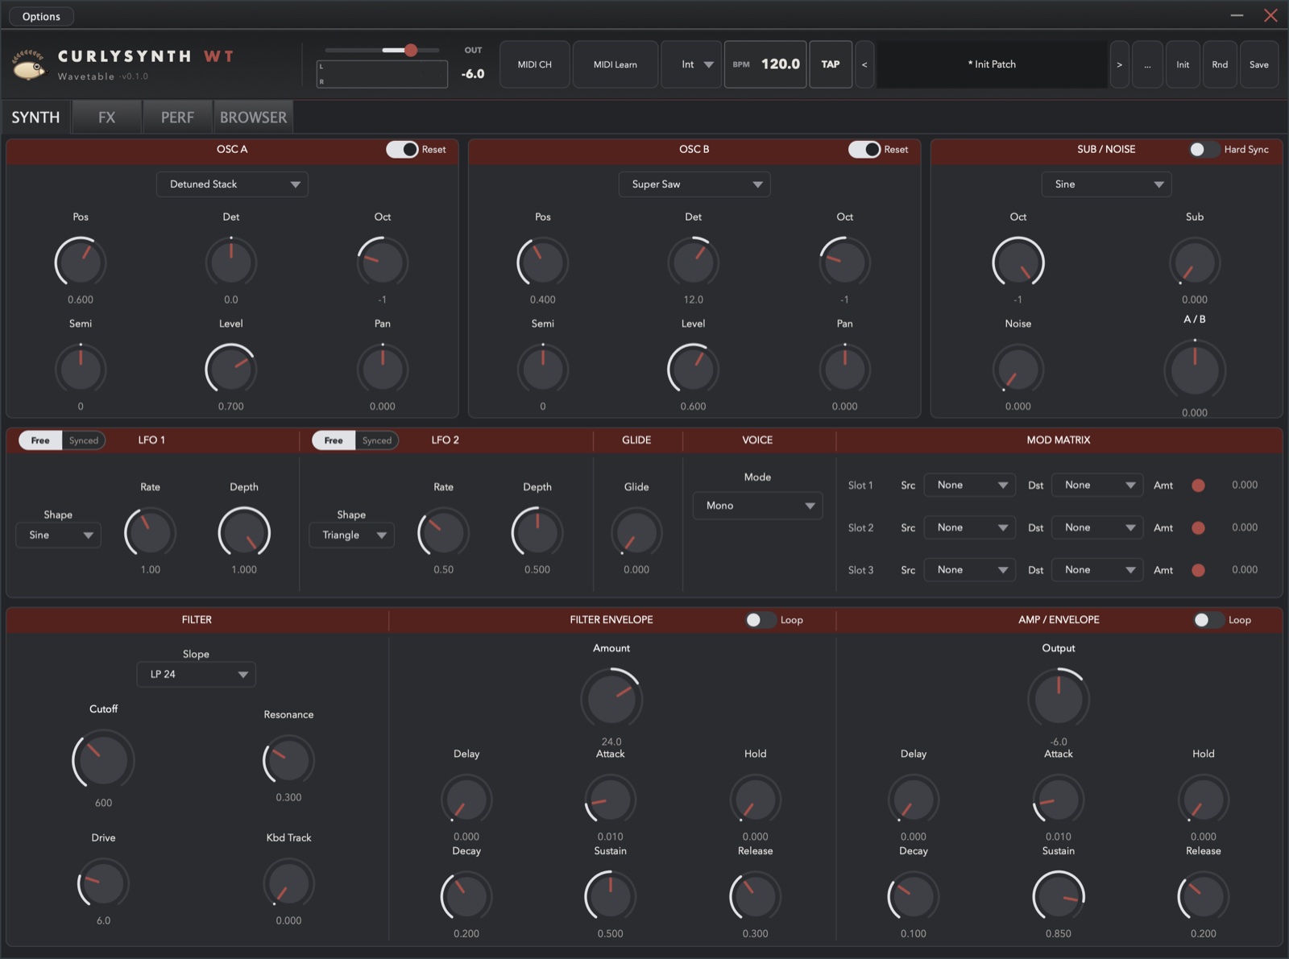Click the LFO 1 Depth knob
The image size is (1289, 959).
click(x=244, y=532)
